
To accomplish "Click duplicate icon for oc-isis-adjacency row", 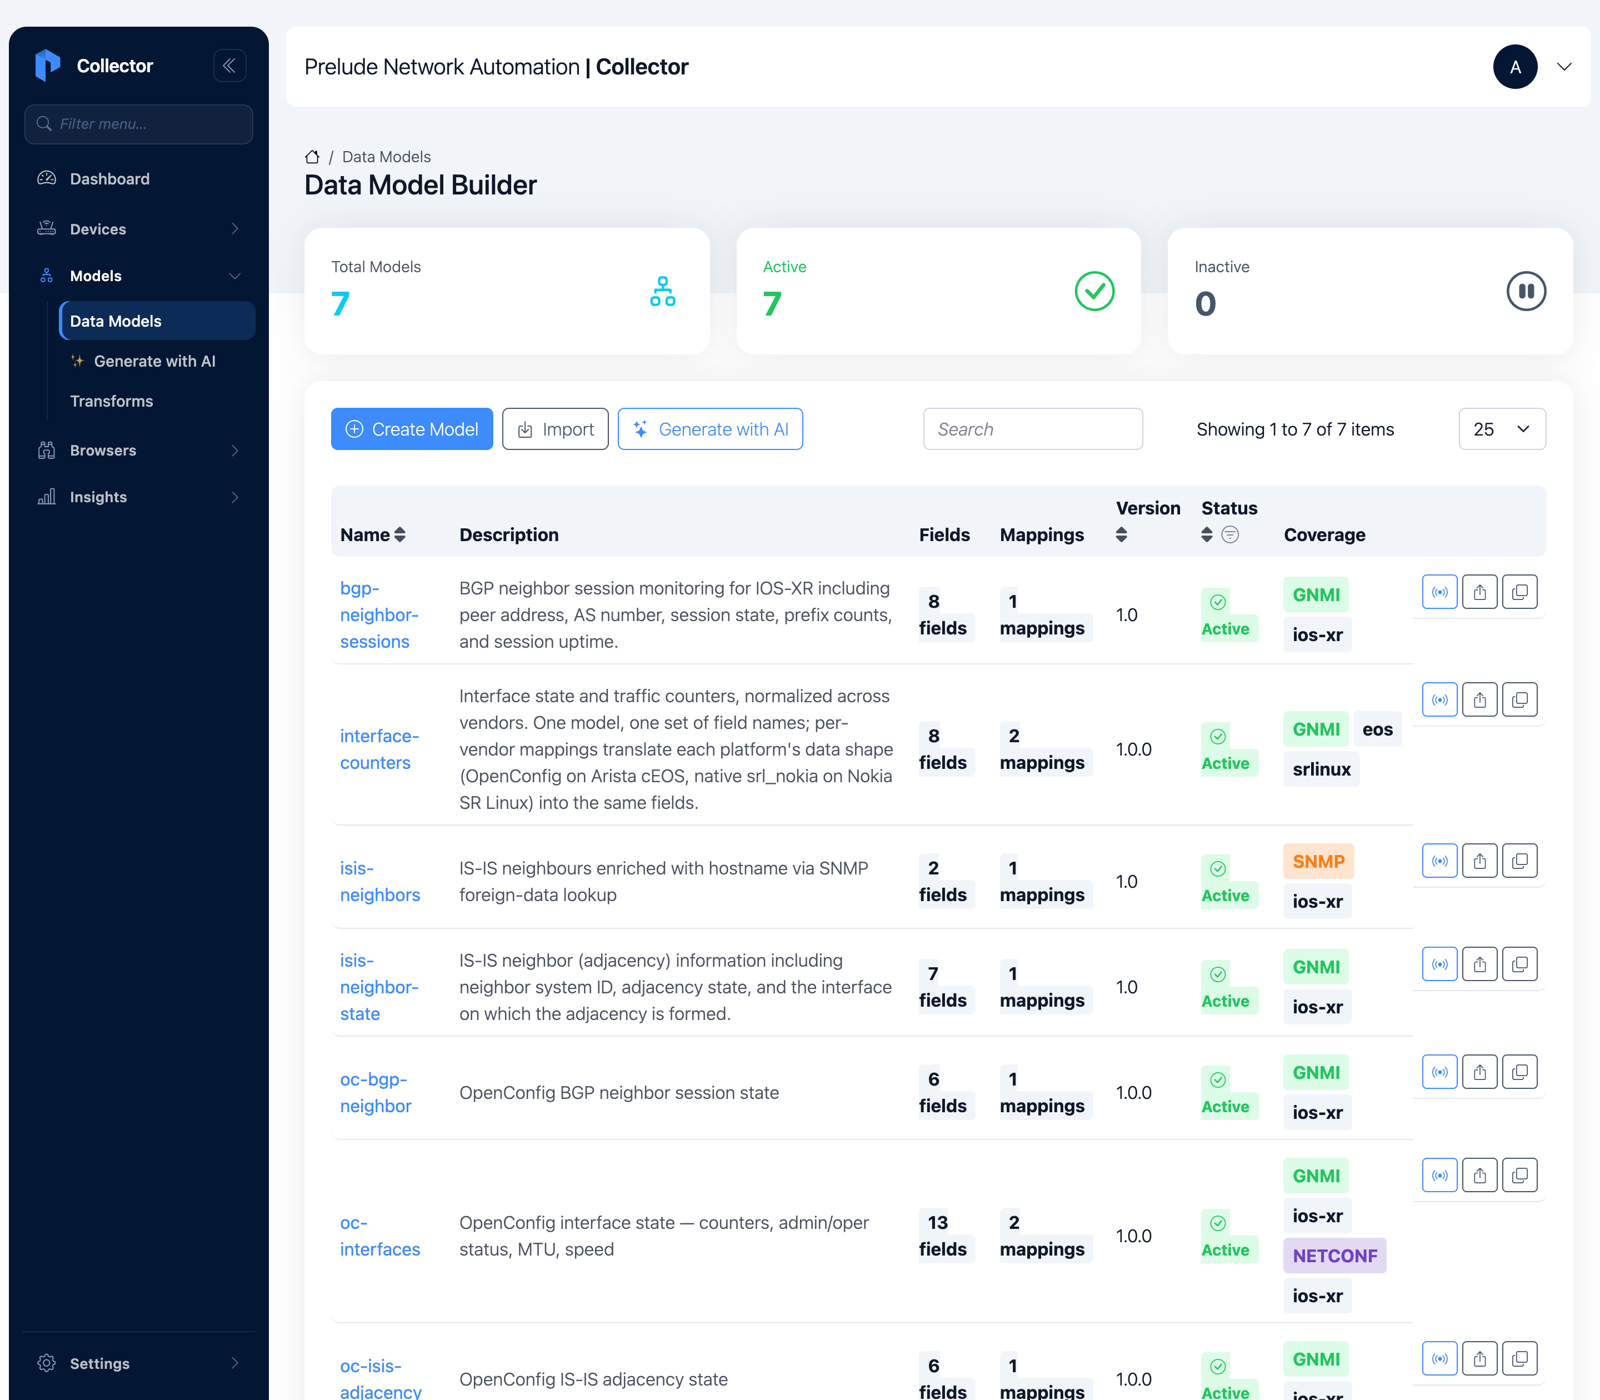I will (x=1519, y=1359).
